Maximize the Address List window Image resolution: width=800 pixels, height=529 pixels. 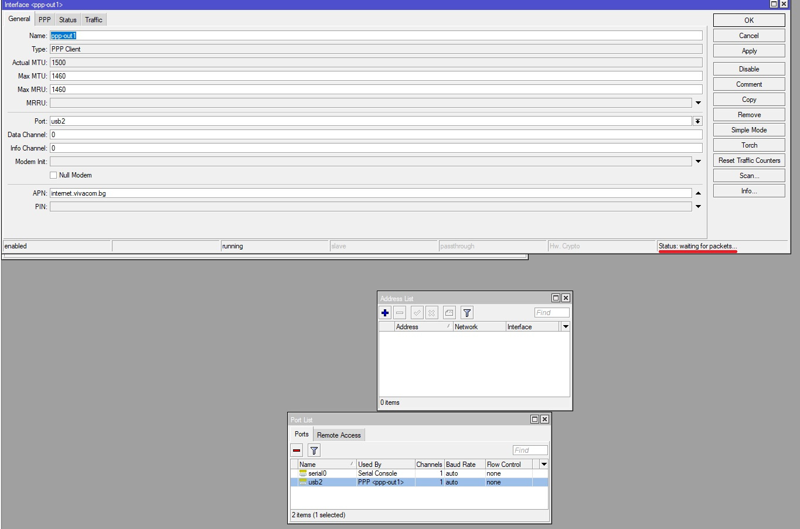(556, 298)
